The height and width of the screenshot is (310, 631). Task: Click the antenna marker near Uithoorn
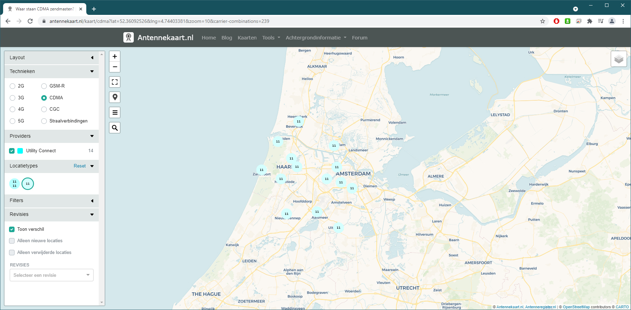(x=339, y=228)
